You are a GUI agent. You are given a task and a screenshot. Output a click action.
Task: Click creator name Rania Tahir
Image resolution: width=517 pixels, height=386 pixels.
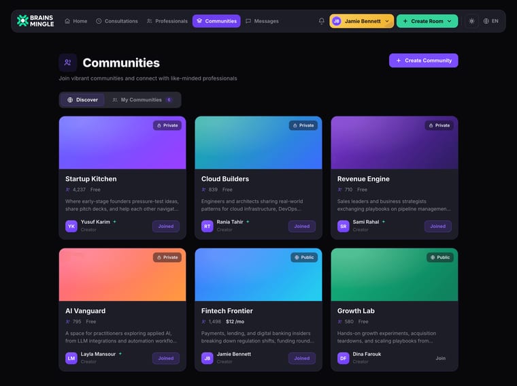point(230,222)
